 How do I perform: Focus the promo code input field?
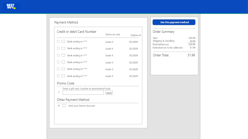pos(83,93)
